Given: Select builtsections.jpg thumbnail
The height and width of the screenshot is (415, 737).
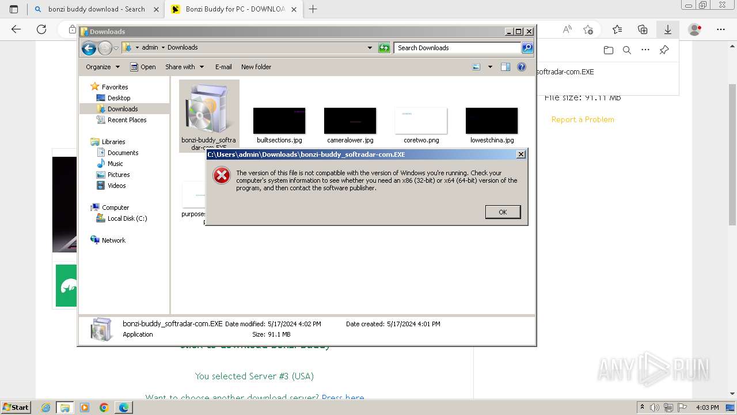Looking at the screenshot, I should coord(279,120).
